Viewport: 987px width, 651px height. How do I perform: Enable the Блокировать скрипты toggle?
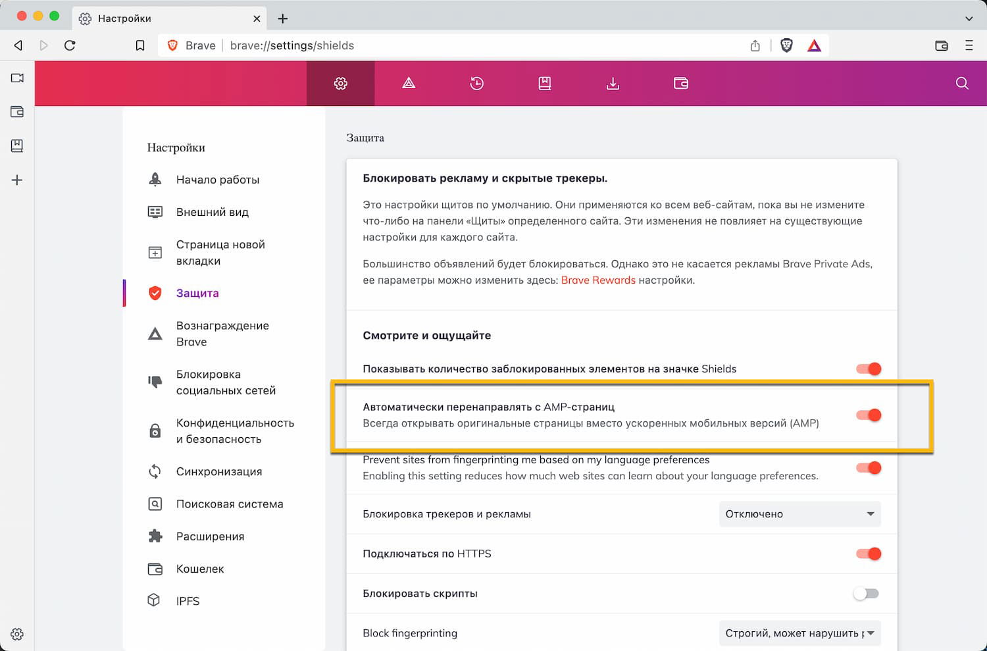tap(866, 594)
